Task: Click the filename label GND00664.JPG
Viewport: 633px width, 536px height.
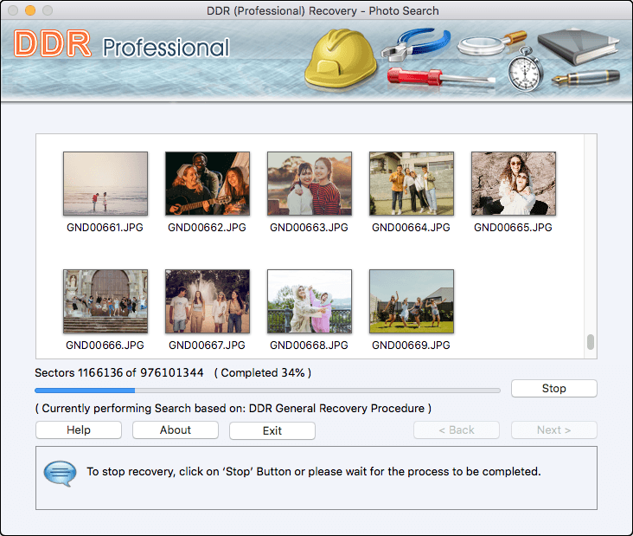Action: tap(411, 228)
